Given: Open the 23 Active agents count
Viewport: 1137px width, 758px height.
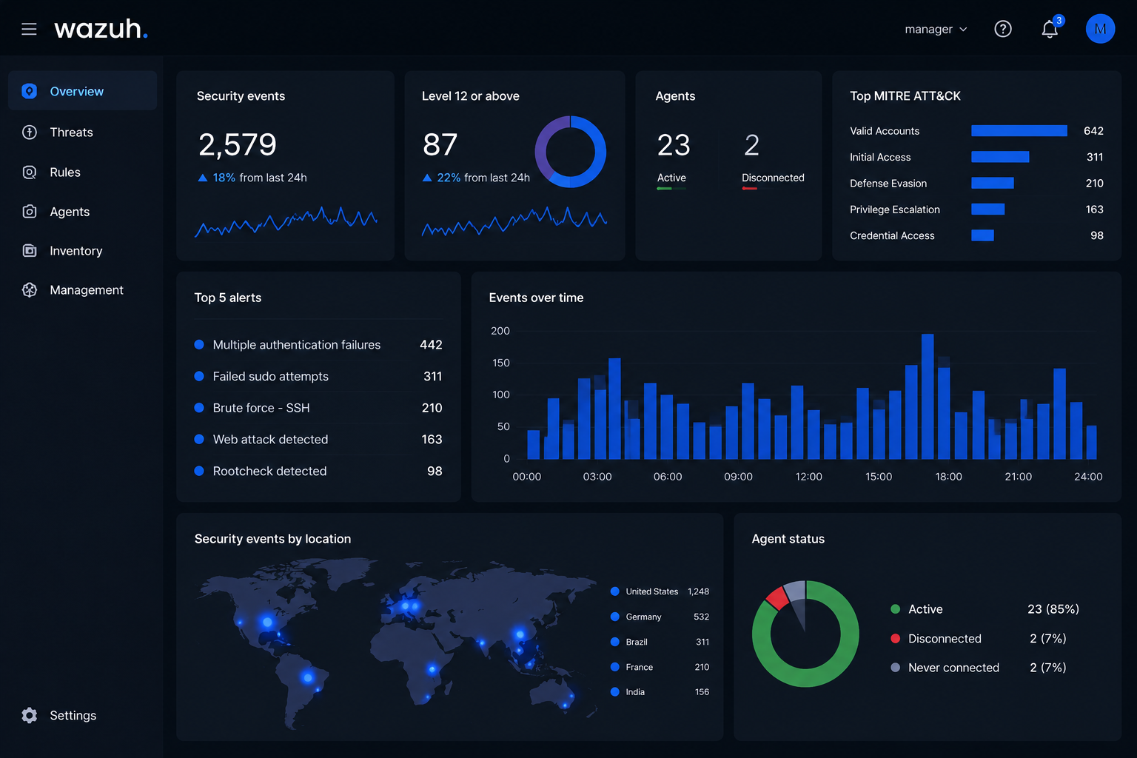Looking at the screenshot, I should point(674,145).
